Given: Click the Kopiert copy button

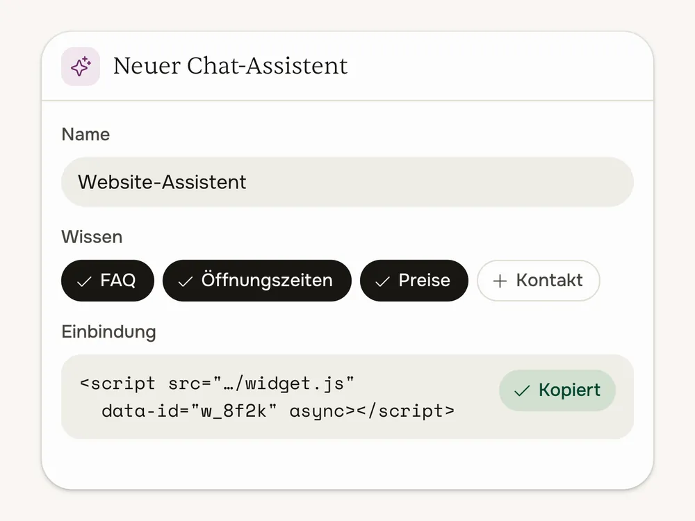Looking at the screenshot, I should 557,390.
